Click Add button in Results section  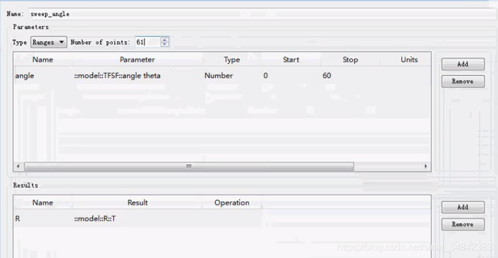(463, 207)
